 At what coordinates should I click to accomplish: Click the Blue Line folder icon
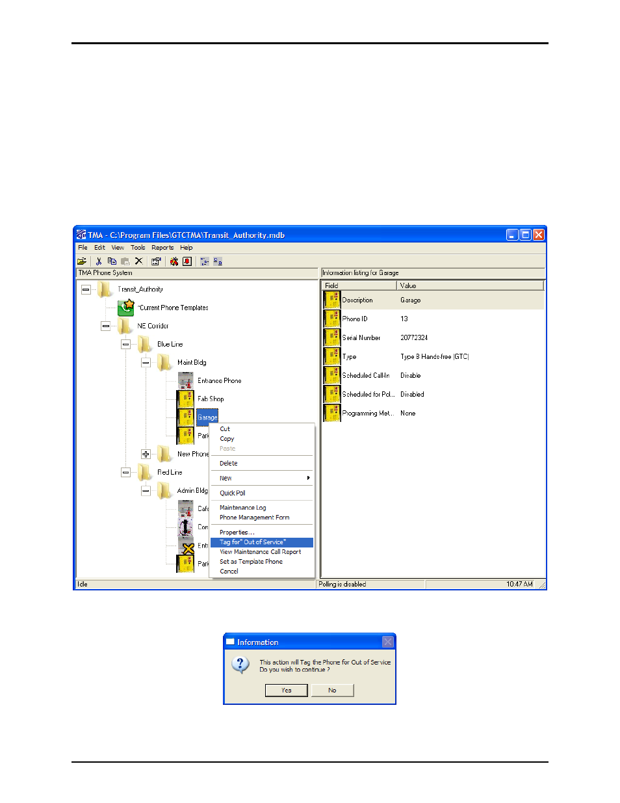[145, 344]
